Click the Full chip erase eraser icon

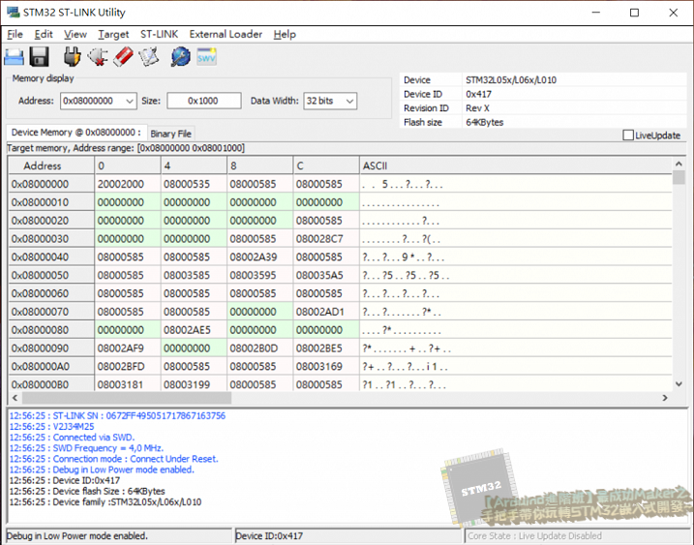point(124,57)
